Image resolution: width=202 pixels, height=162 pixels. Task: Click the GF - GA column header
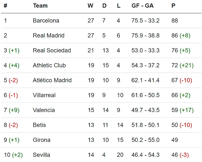pyautogui.click(x=143, y=6)
